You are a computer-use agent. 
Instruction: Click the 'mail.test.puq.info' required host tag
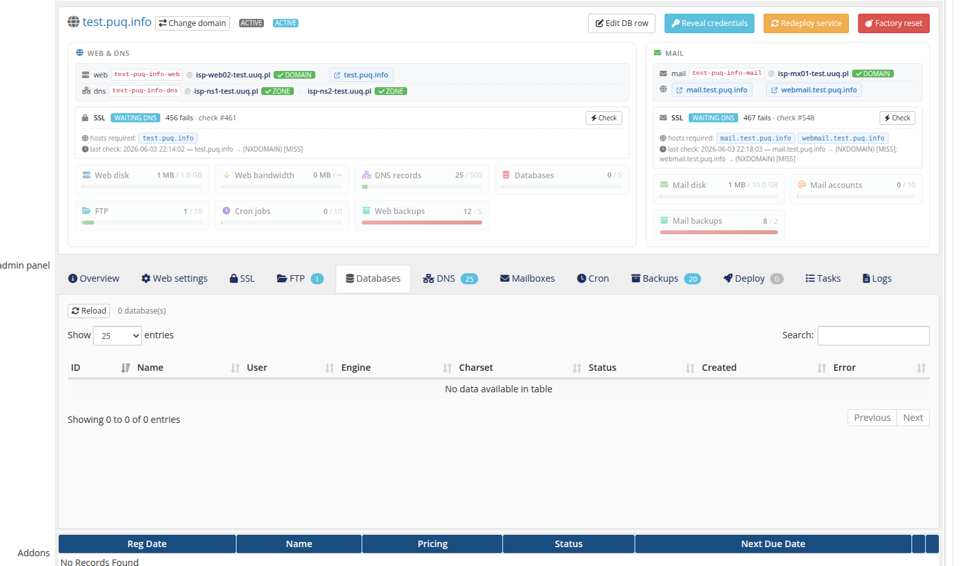tap(756, 138)
